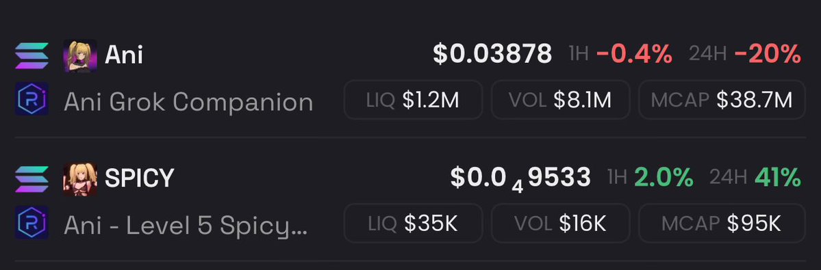Click the Solana chain icon beside Ani
The height and width of the screenshot is (270, 821).
pos(32,55)
